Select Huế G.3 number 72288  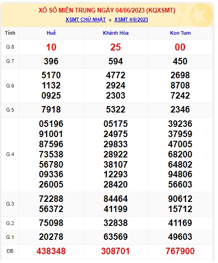pos(51,199)
